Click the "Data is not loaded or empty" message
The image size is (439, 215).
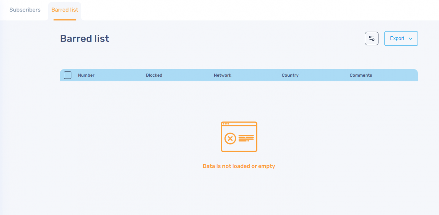tap(239, 166)
